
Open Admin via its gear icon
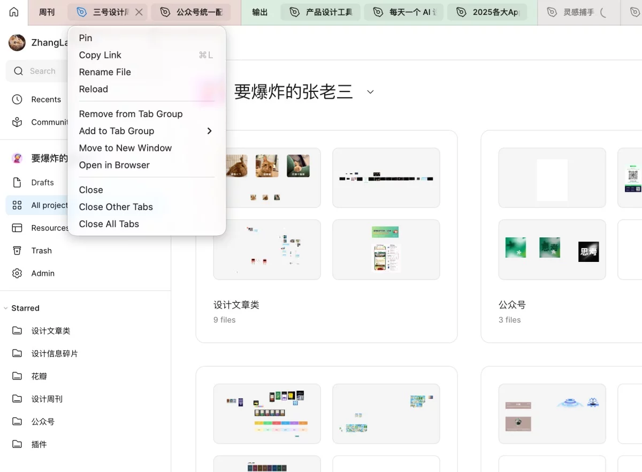pos(17,273)
